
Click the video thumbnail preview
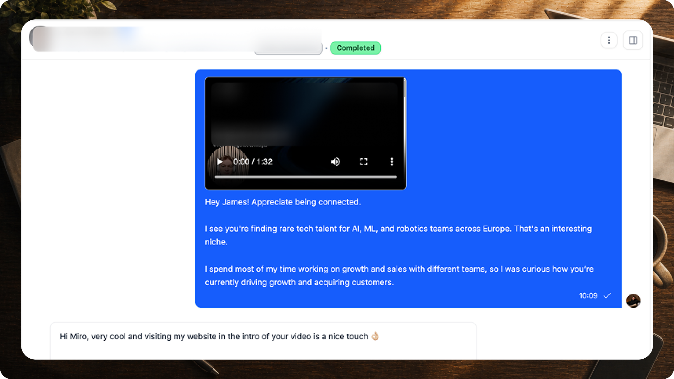[x=305, y=133]
